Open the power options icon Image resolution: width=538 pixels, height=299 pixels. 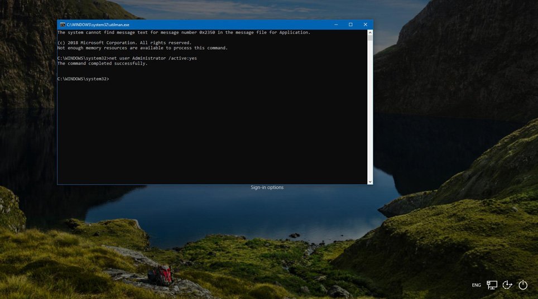[x=523, y=285]
